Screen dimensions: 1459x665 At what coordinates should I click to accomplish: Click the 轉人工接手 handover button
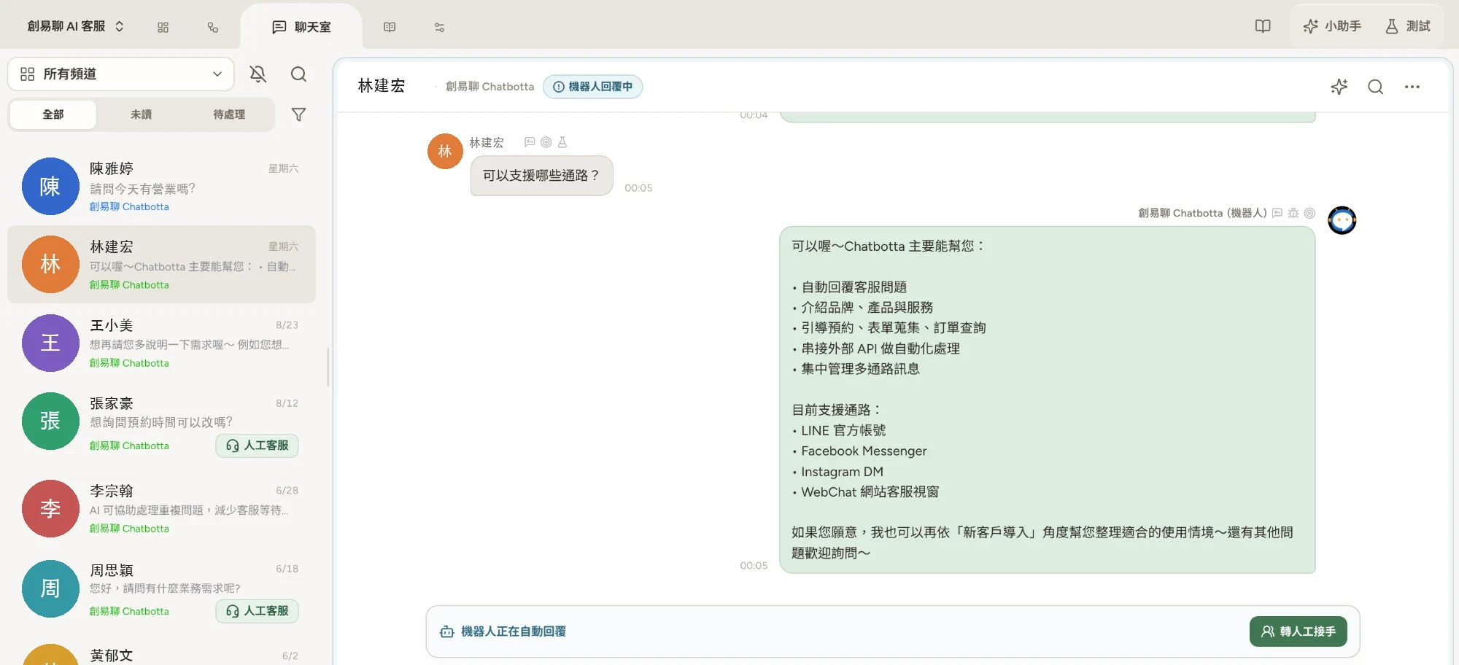click(1299, 631)
